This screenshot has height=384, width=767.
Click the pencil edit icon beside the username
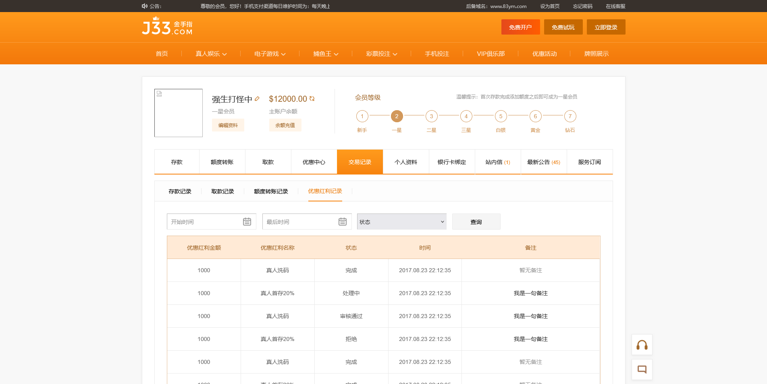point(257,99)
